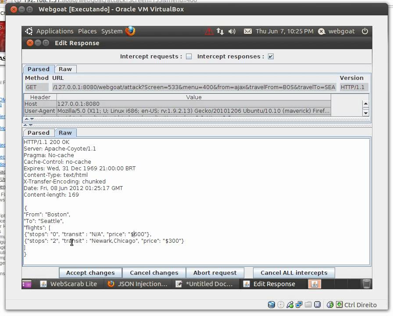393x316 pixels.
Task: Collapse split pane using the lower divider arrows
Action: 28,125
